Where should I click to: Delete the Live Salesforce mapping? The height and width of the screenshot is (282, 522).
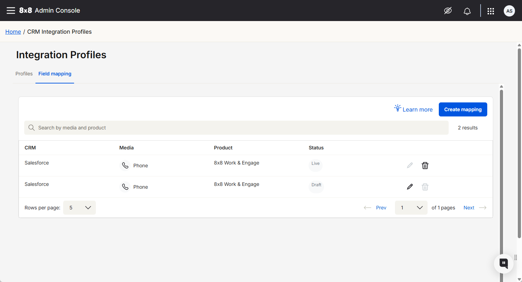click(425, 166)
